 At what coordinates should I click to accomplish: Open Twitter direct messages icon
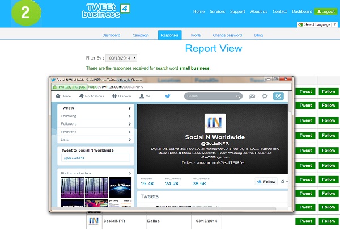pyautogui.click(x=252, y=97)
